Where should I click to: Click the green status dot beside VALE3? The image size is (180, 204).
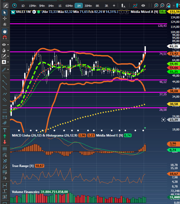pyautogui.click(x=39, y=12)
